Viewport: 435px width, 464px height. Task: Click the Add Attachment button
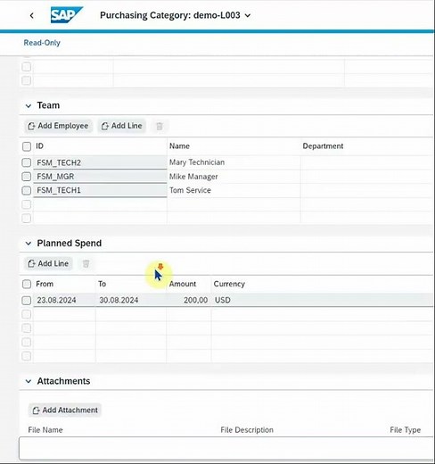(65, 410)
